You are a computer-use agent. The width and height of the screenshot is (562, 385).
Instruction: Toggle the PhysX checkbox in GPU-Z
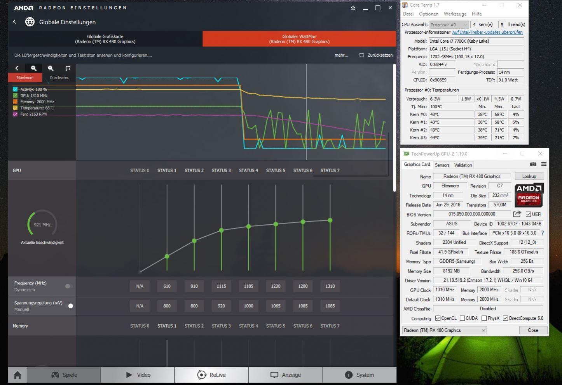(x=484, y=318)
